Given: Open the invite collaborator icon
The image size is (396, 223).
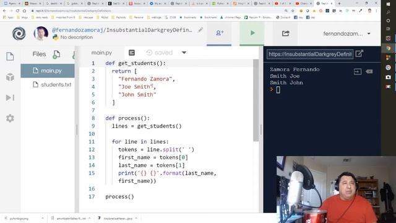Looking at the screenshot, I should tap(219, 33).
